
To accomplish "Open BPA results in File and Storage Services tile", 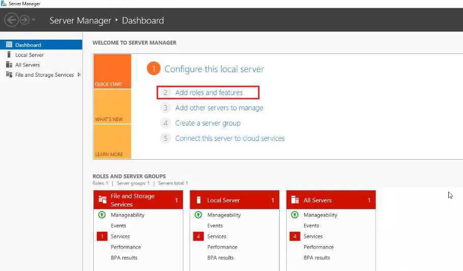I will [124, 258].
